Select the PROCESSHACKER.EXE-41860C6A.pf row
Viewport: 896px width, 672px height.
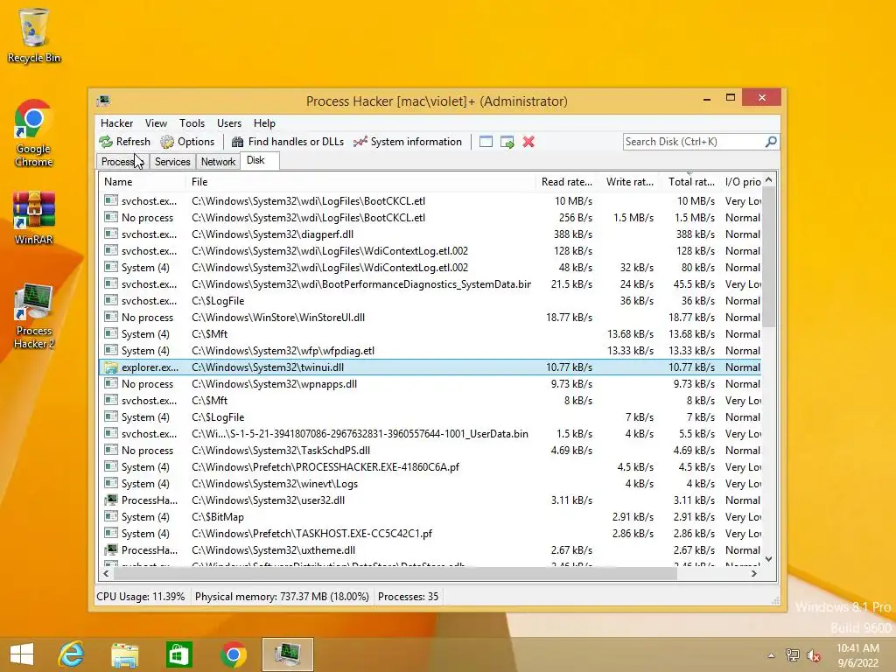(430, 467)
